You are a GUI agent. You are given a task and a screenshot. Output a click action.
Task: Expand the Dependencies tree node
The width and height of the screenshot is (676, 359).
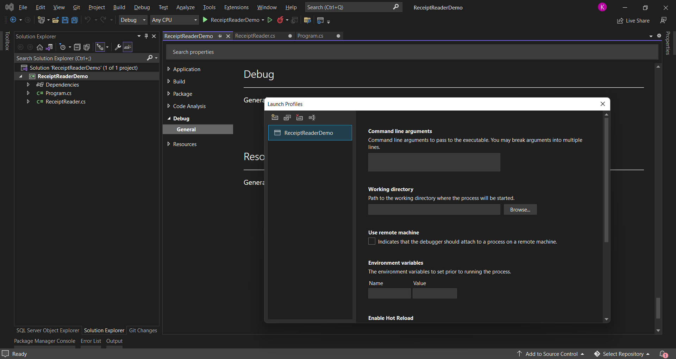pyautogui.click(x=28, y=84)
